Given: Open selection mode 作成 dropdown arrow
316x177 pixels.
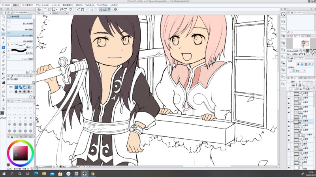Looking at the screenshot, I should (32, 87).
